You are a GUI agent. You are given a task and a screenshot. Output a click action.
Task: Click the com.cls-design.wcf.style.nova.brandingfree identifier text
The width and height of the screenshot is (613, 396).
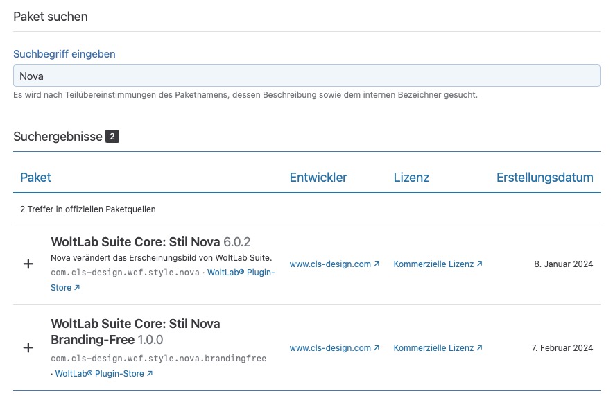(x=158, y=359)
